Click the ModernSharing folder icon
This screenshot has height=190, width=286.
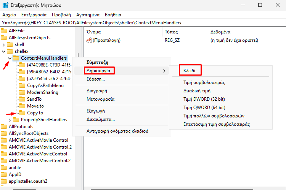tap(22, 92)
